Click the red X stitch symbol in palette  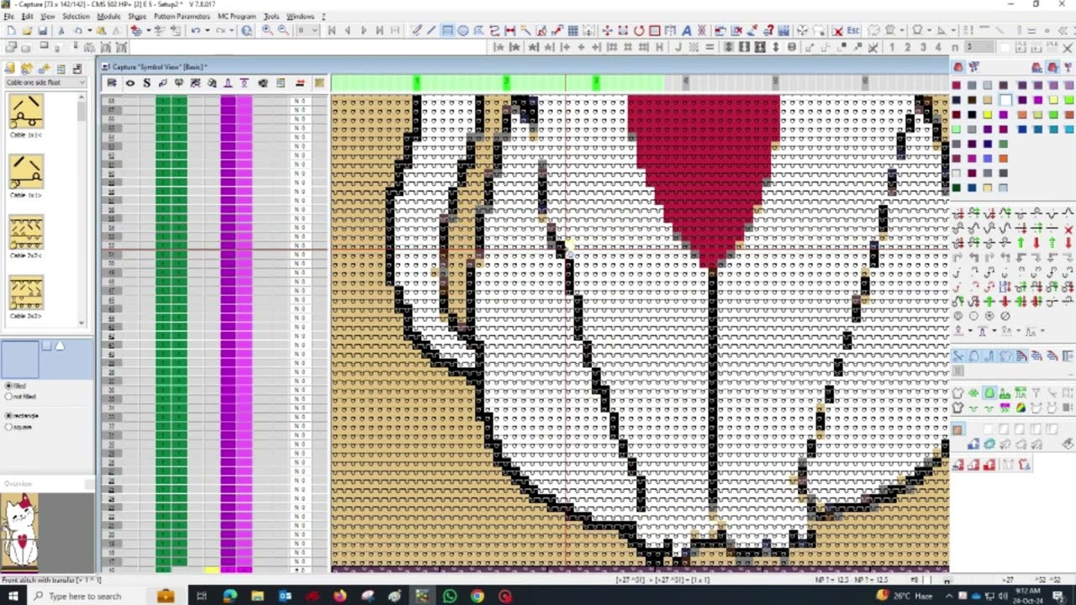click(1068, 229)
